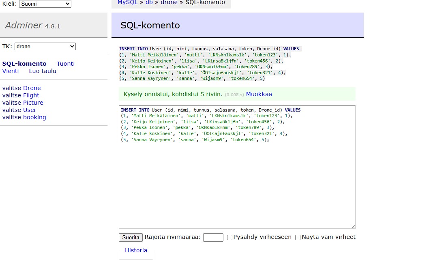Click the Adminer logo heading
Image resolution: width=431 pixels, height=260 pixels.
[24, 26]
